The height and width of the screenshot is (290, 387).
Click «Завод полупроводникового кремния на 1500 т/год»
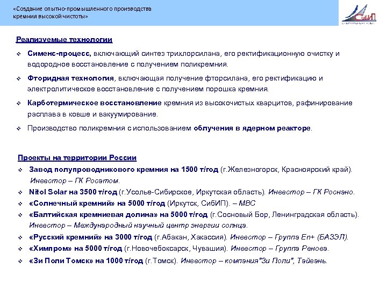(124, 169)
